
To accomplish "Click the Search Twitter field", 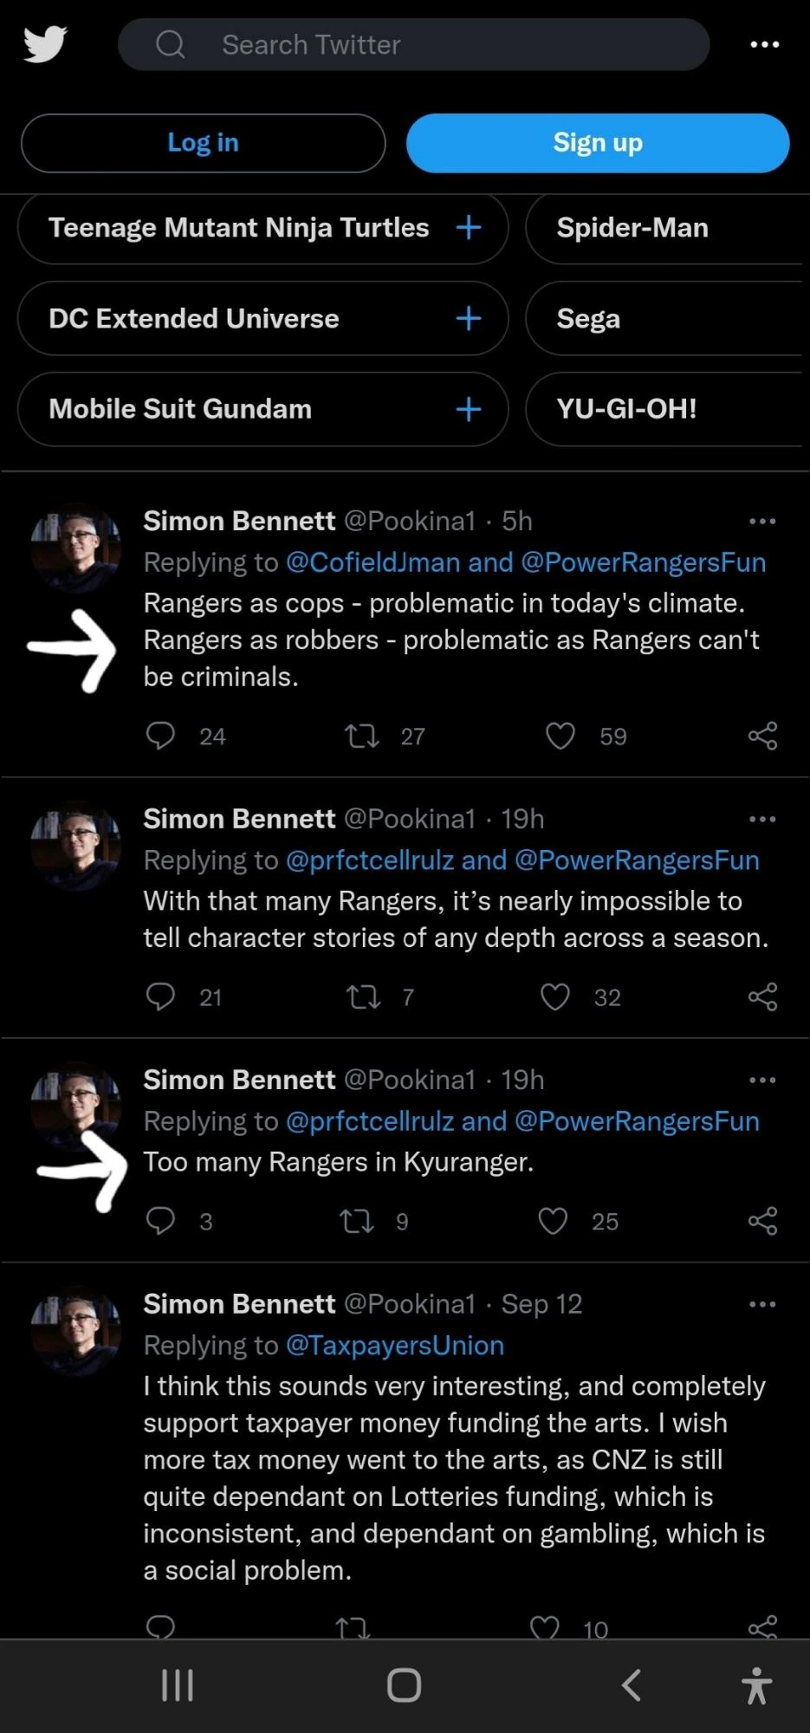I will tap(414, 44).
